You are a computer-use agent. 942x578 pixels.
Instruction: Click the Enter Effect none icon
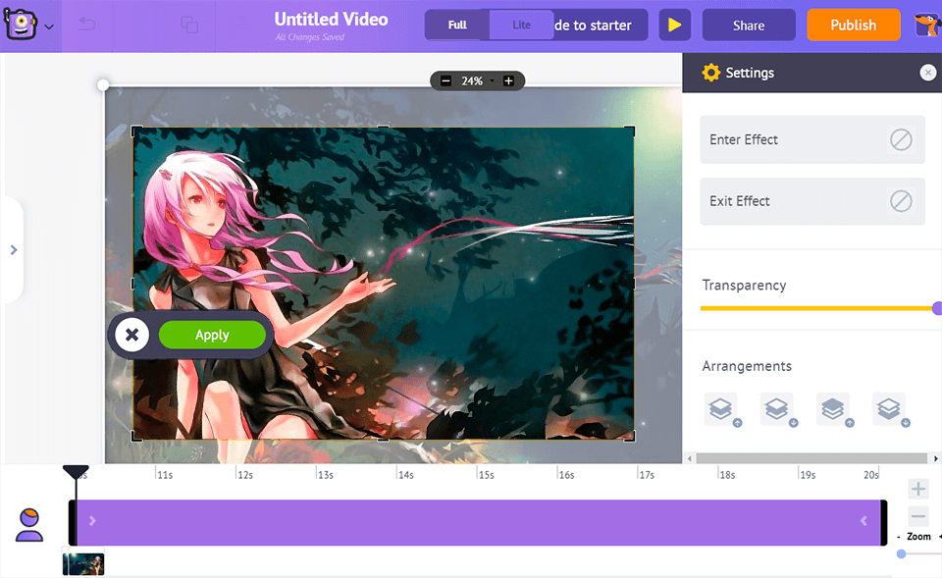pyautogui.click(x=901, y=140)
